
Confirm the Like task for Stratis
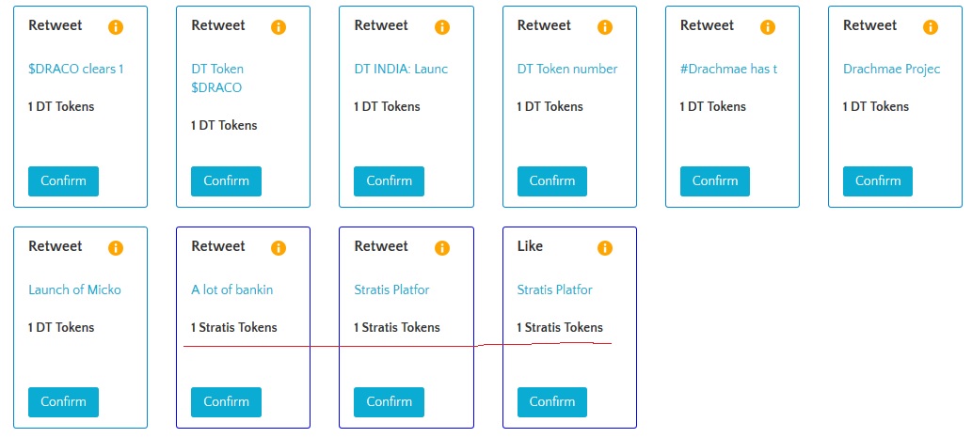click(x=551, y=402)
